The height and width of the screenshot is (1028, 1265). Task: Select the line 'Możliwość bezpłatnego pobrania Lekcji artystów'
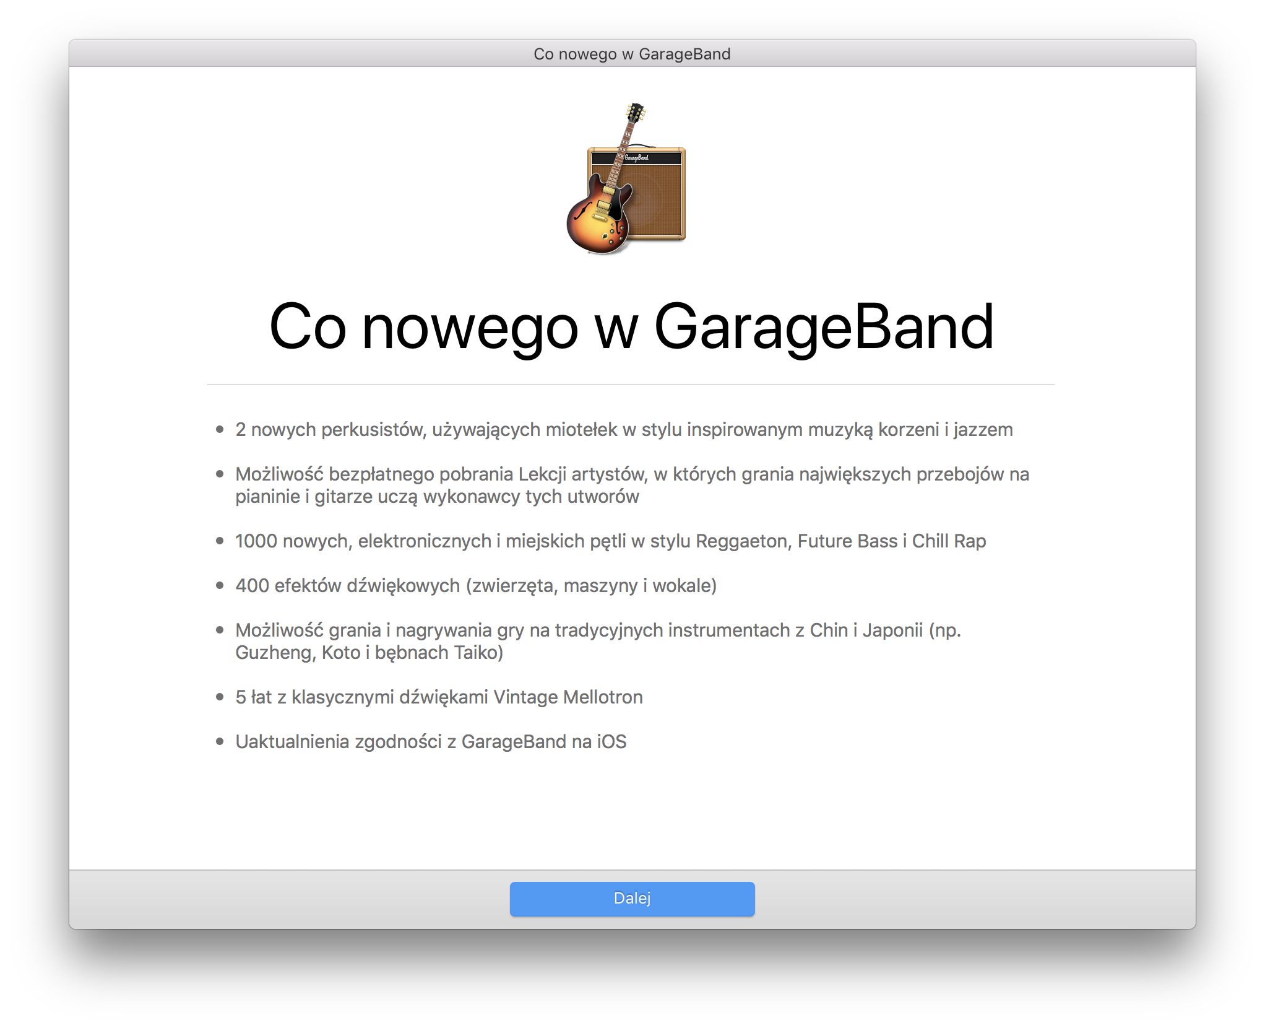(x=632, y=485)
